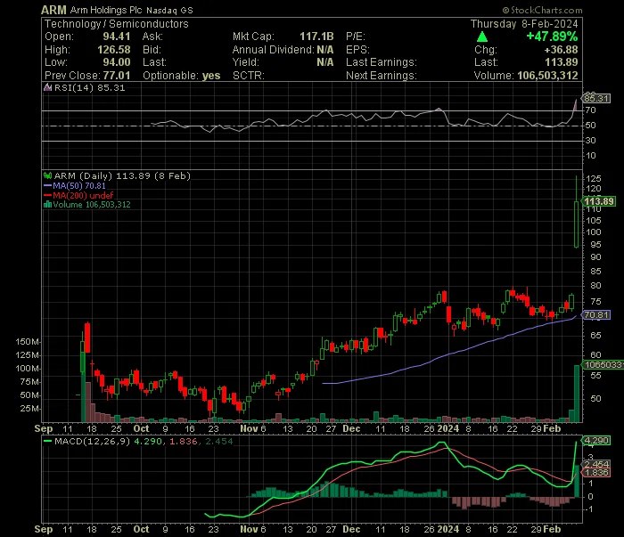Click the candlestick icon beside ARM (Daily)
Viewport: 624px width, 537px height.
pos(48,175)
